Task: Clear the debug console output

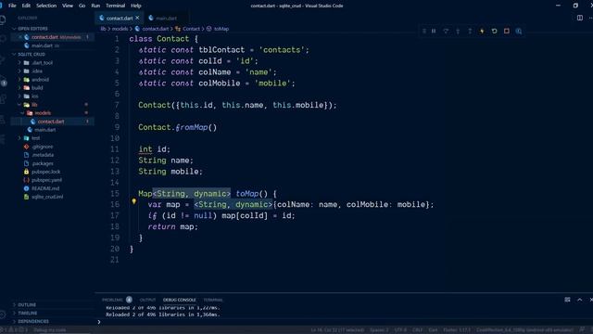Action: 567,300
